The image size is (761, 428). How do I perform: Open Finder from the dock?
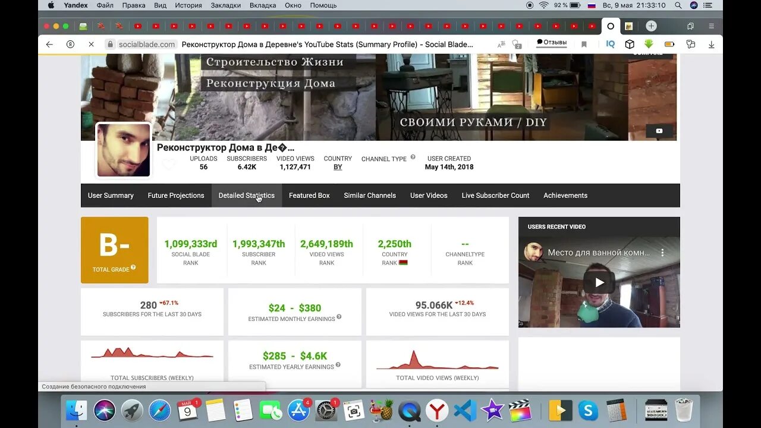(x=76, y=410)
